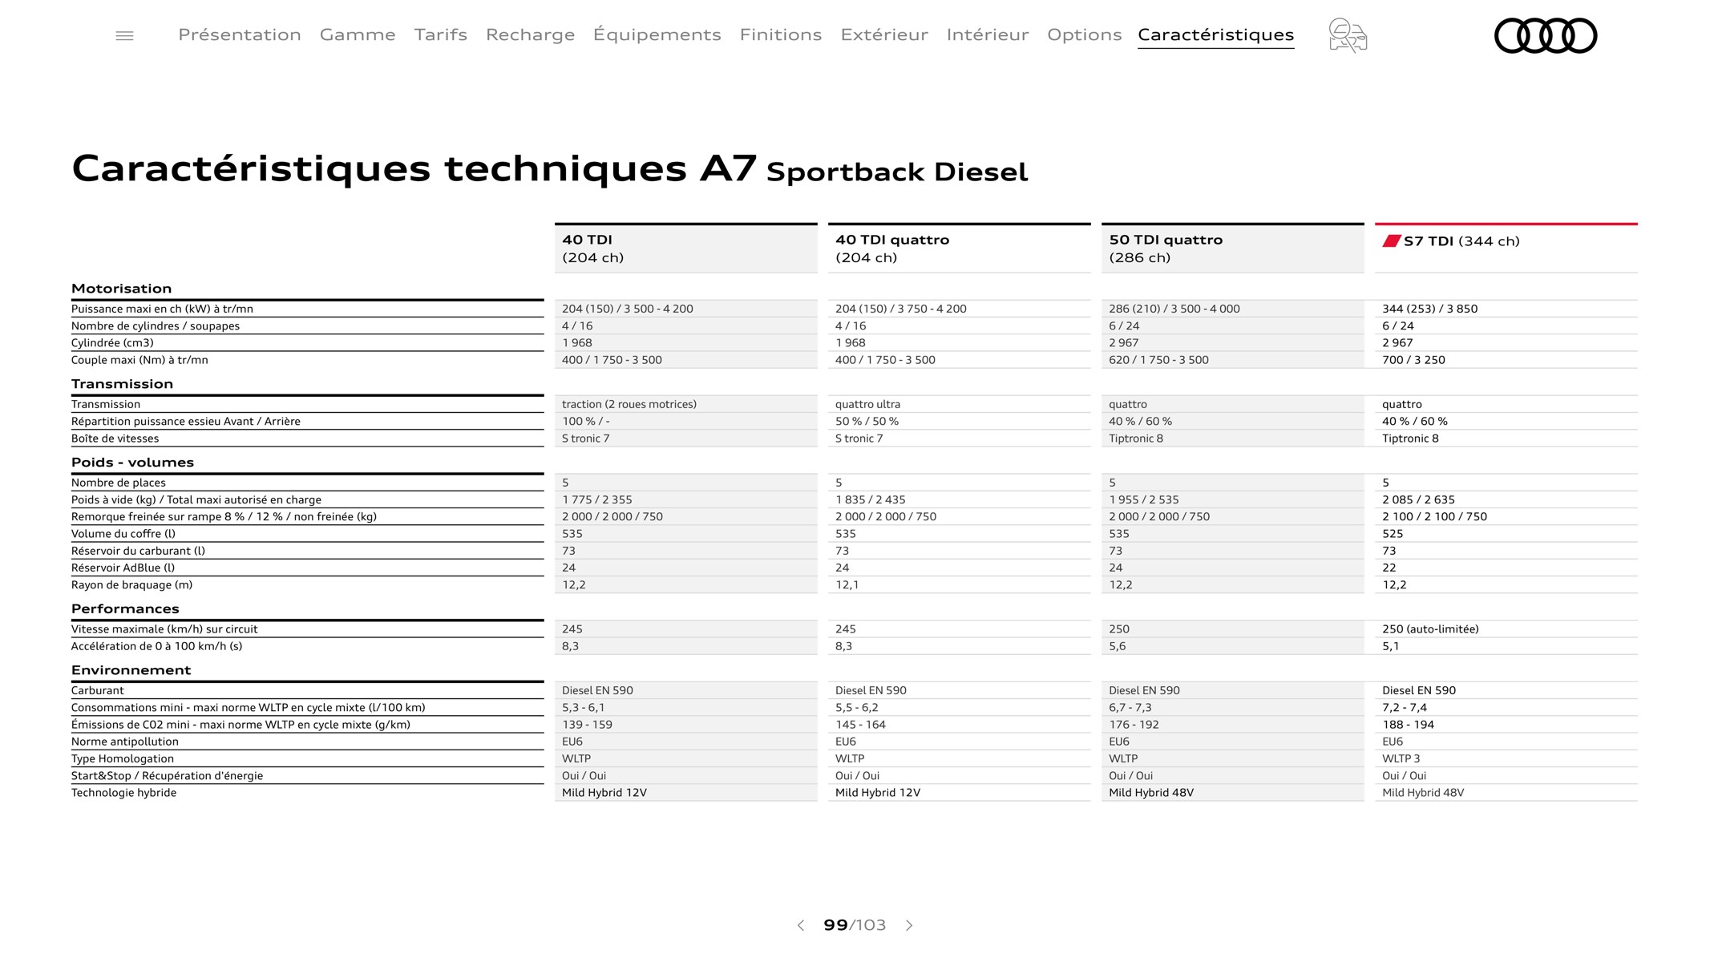Click the WLTP 3 homologation cell

(x=1401, y=758)
